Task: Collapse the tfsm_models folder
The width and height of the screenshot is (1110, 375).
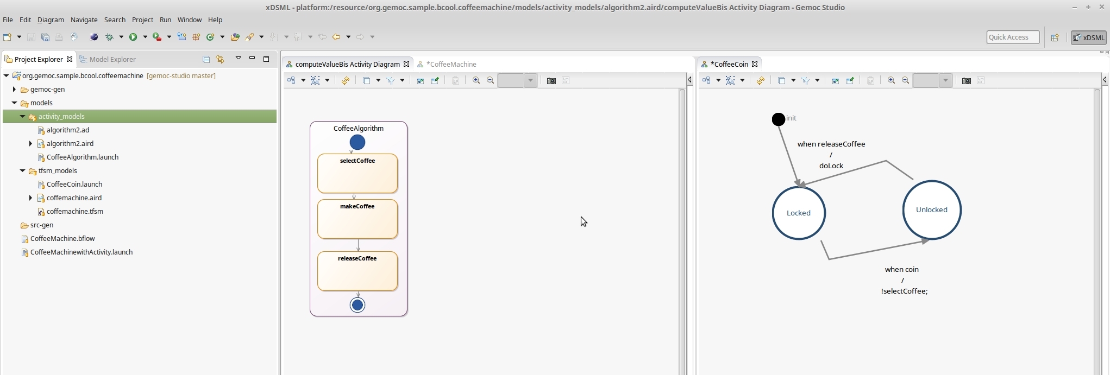Action: [22, 170]
